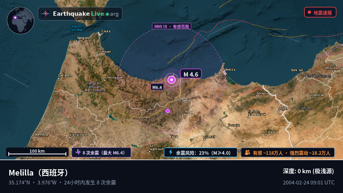Click the Tangier city label on map
The height and width of the screenshot is (193, 343).
83,38
